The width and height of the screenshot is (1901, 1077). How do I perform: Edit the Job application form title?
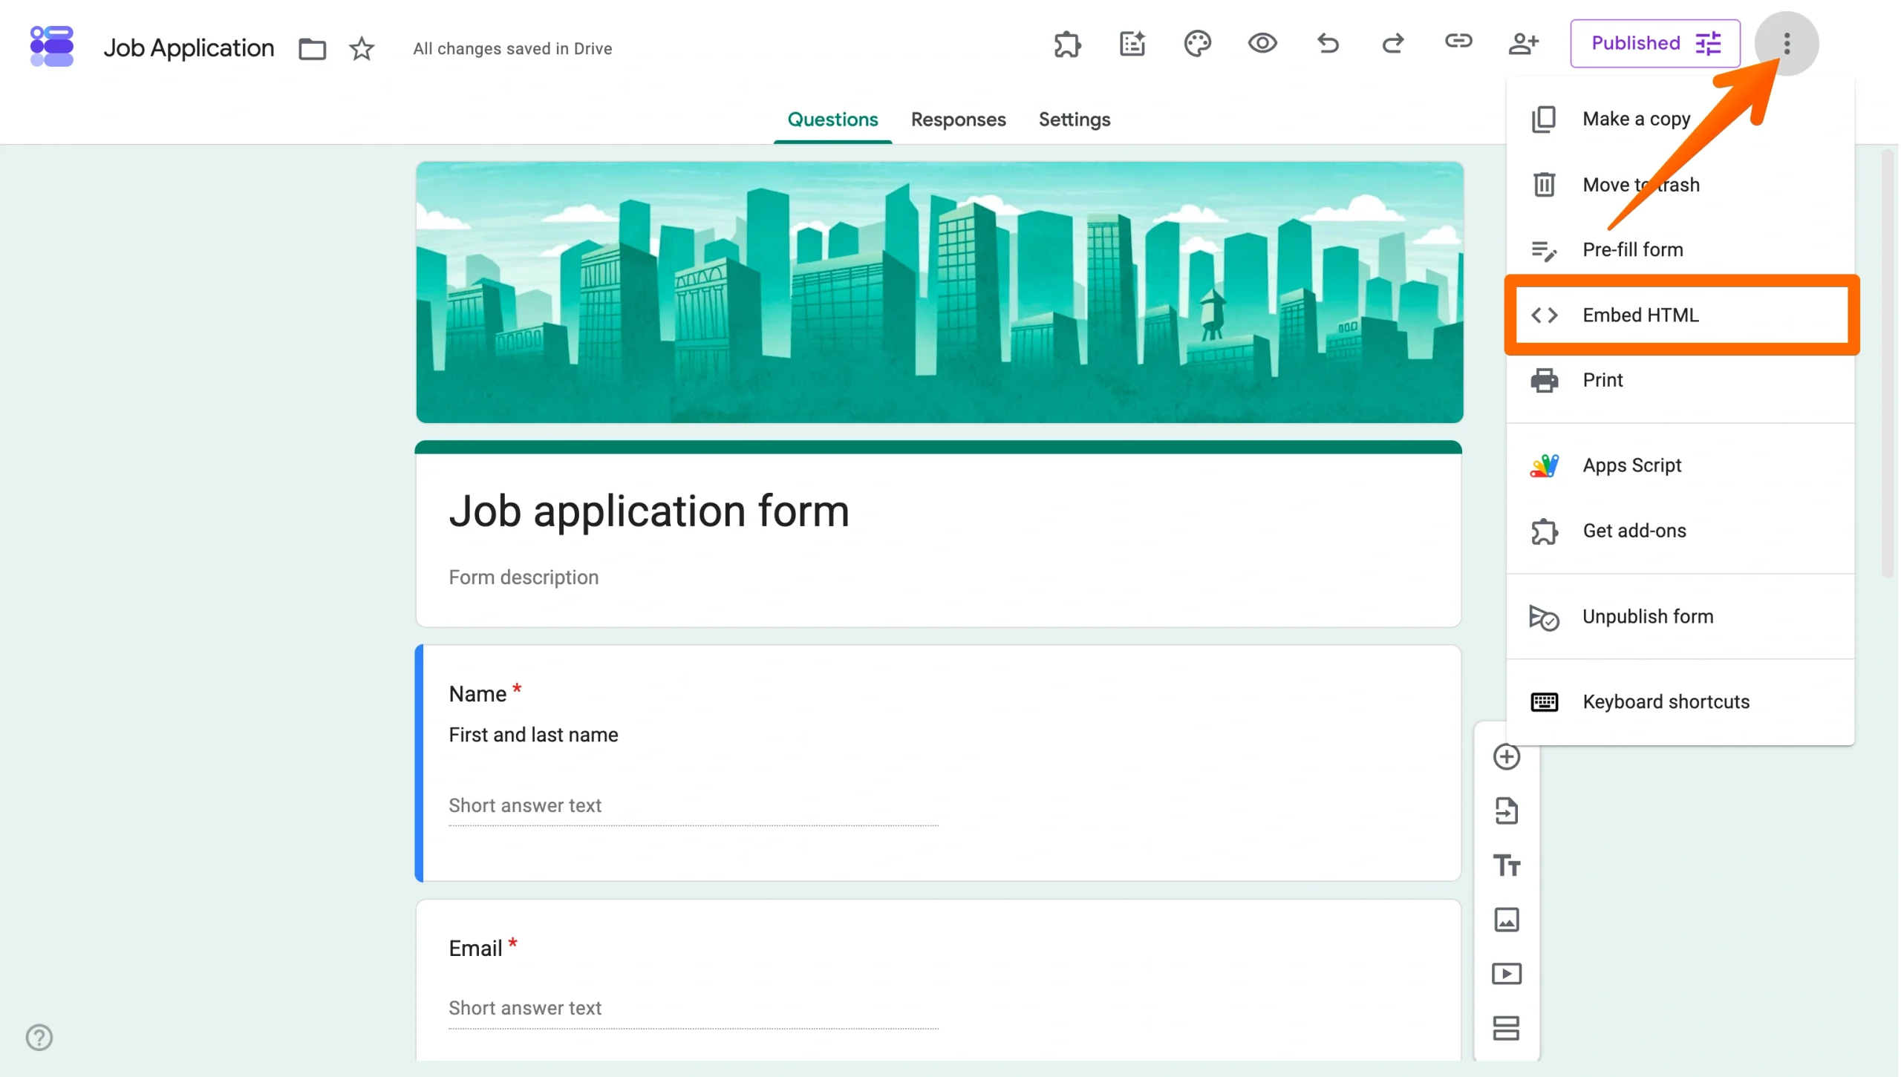649,511
